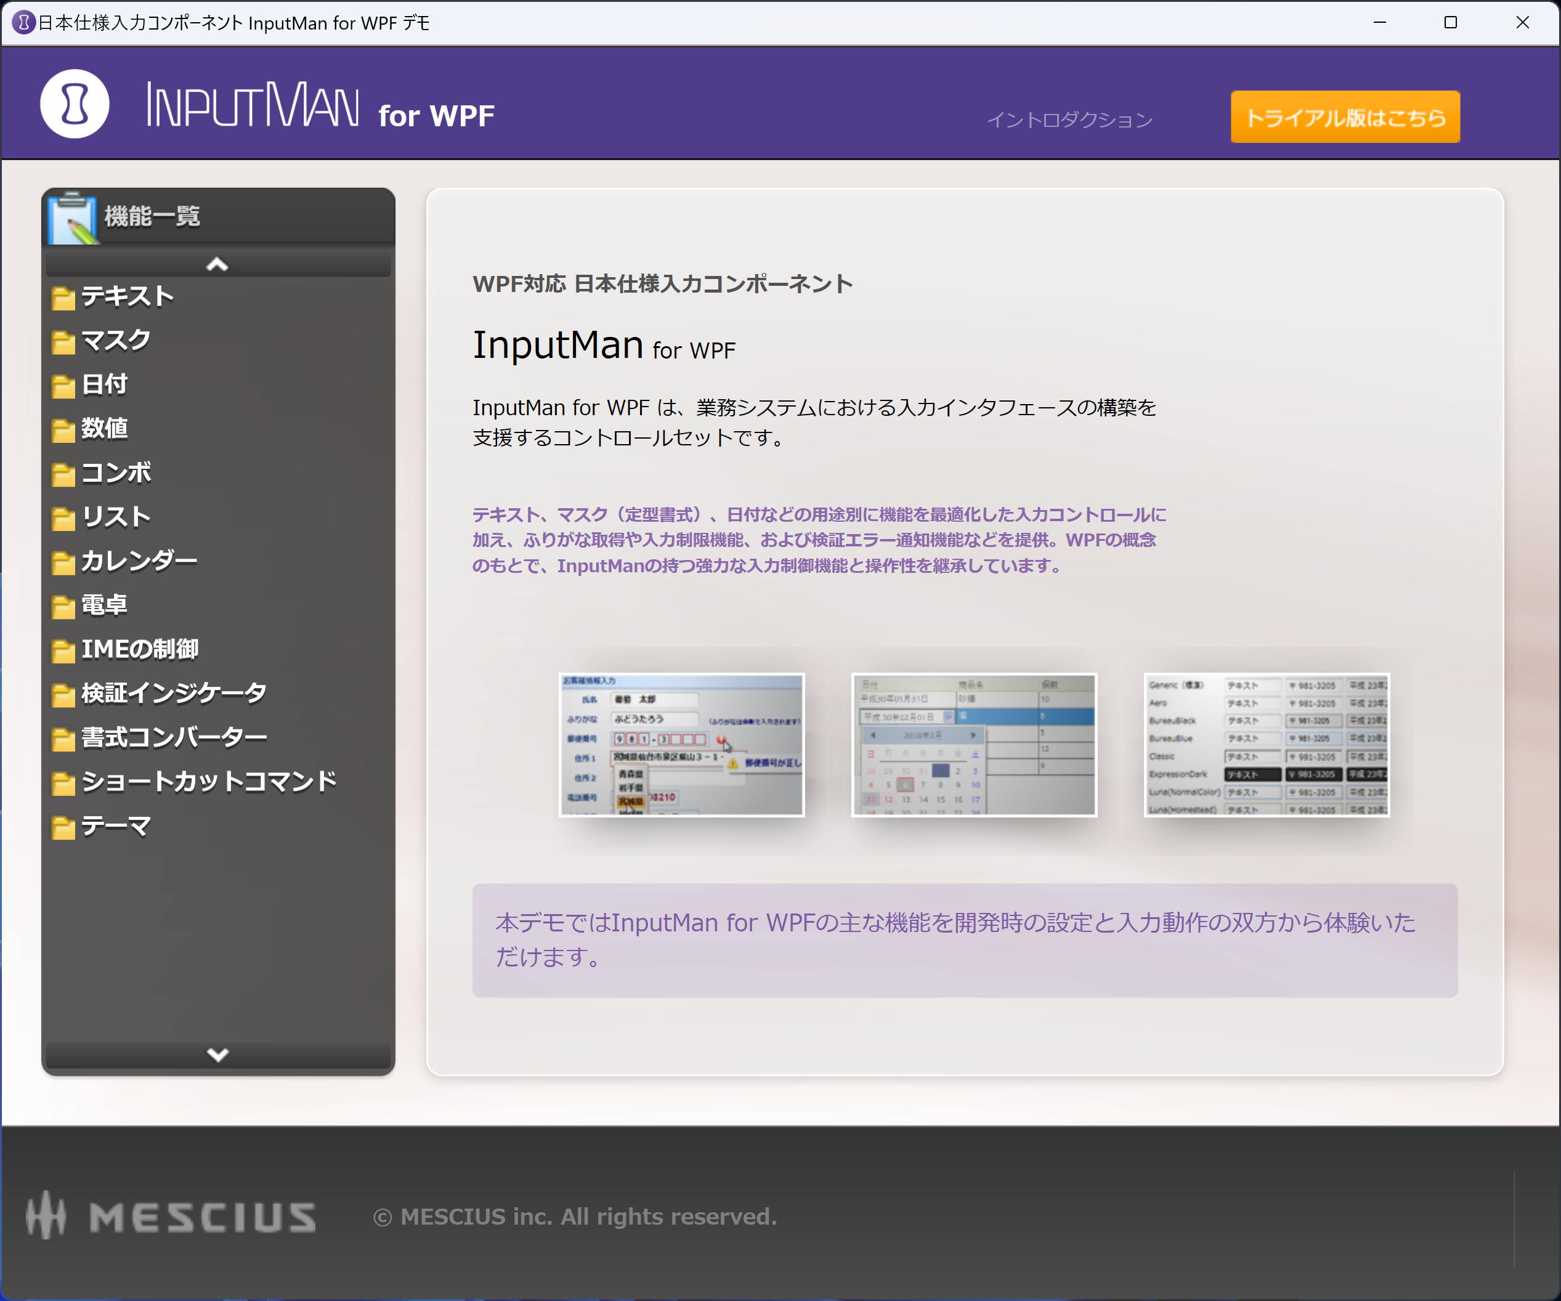Open the マスク category
The width and height of the screenshot is (1561, 1301).
pos(116,341)
